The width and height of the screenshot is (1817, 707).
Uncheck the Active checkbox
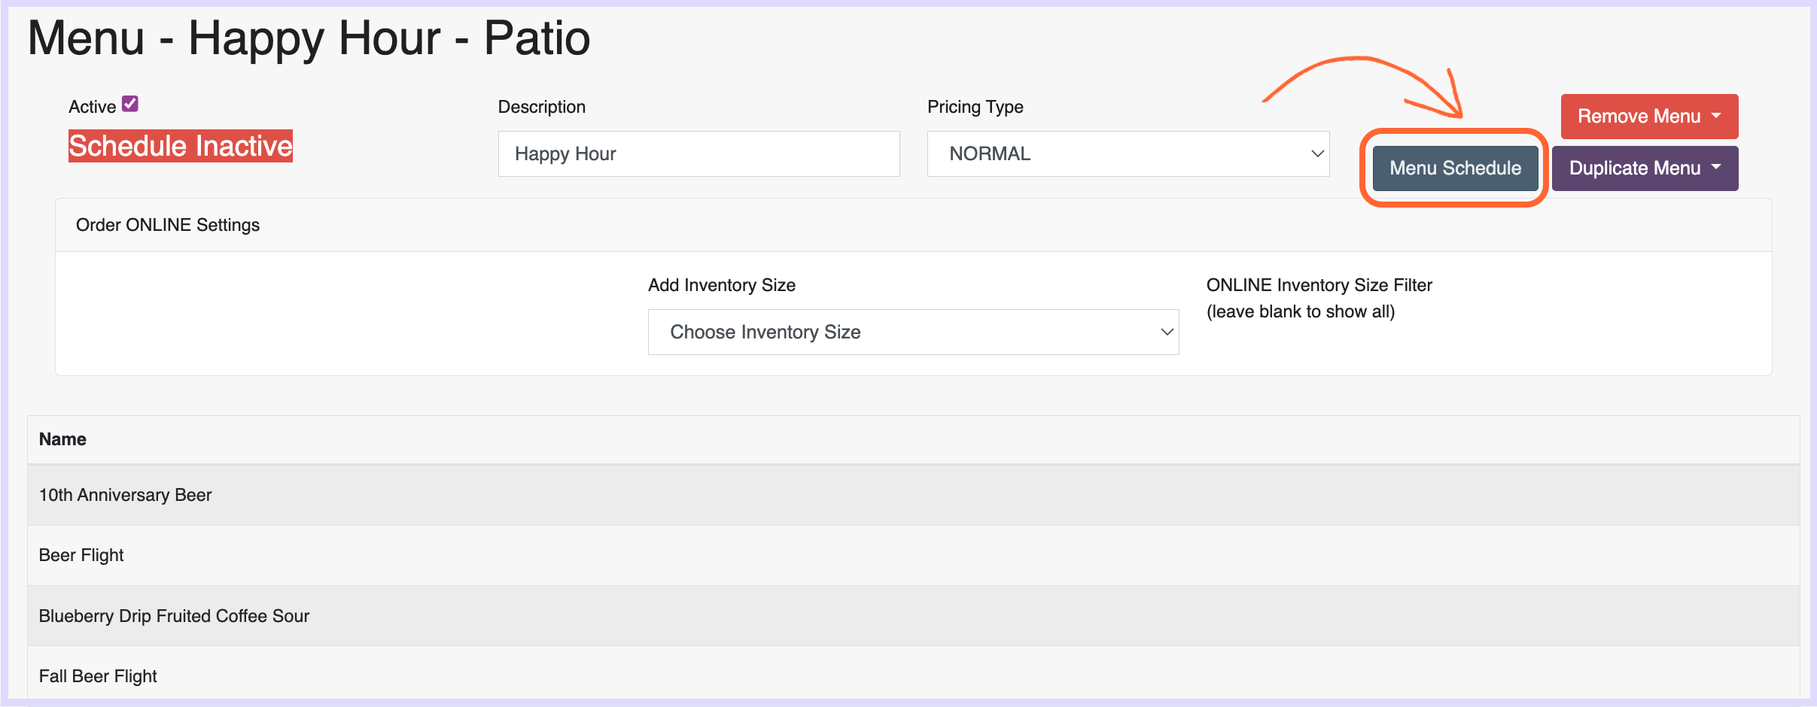(130, 104)
